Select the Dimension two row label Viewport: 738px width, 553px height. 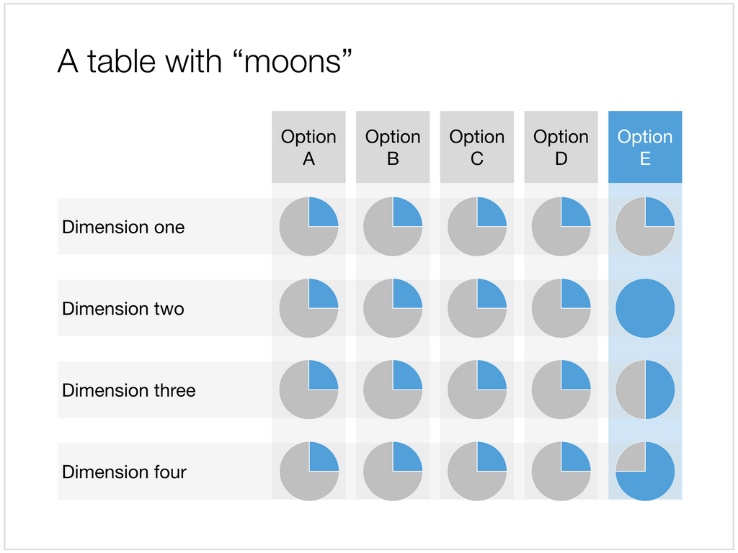point(123,309)
